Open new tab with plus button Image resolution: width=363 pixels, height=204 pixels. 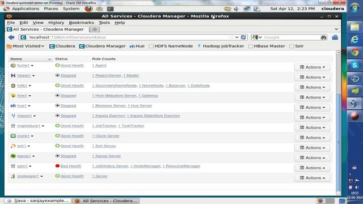(x=95, y=29)
